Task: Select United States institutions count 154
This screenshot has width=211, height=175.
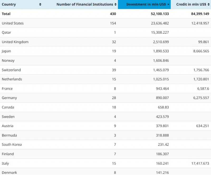Action: tap(113, 23)
